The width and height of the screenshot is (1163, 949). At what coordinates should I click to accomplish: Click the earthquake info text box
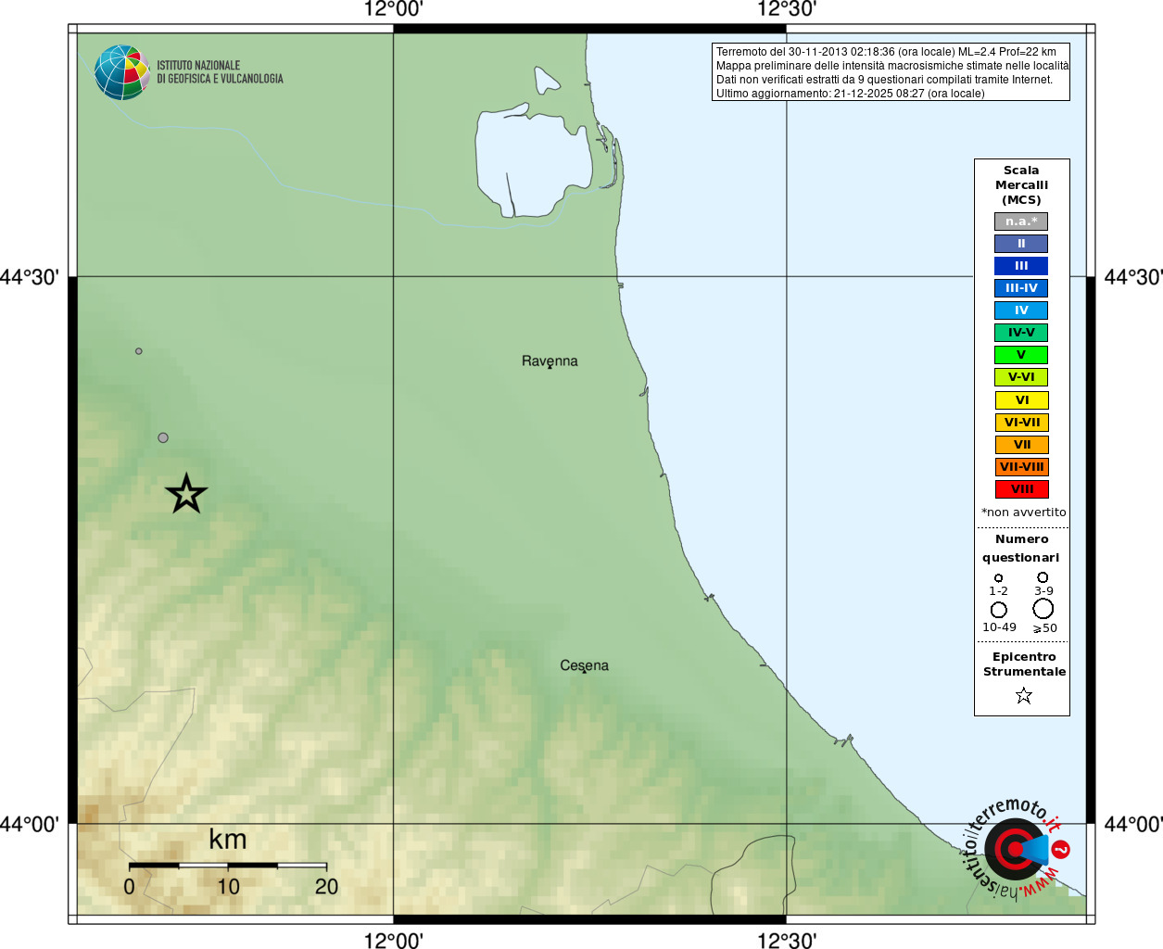pos(891,72)
